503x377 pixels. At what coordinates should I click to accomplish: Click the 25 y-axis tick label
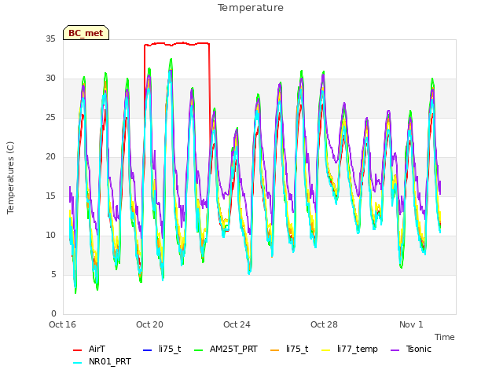[x=50, y=118]
